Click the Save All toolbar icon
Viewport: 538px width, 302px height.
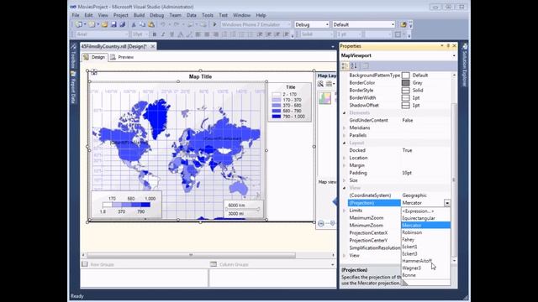click(122, 24)
